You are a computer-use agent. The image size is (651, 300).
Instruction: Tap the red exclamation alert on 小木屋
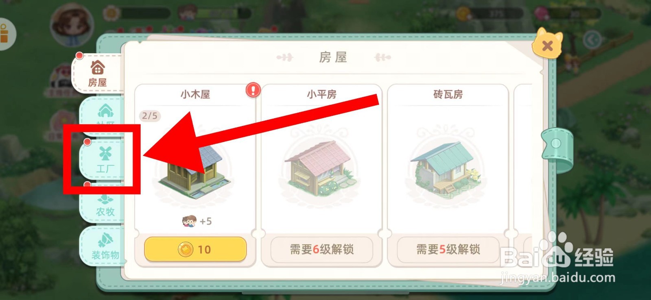tap(253, 89)
